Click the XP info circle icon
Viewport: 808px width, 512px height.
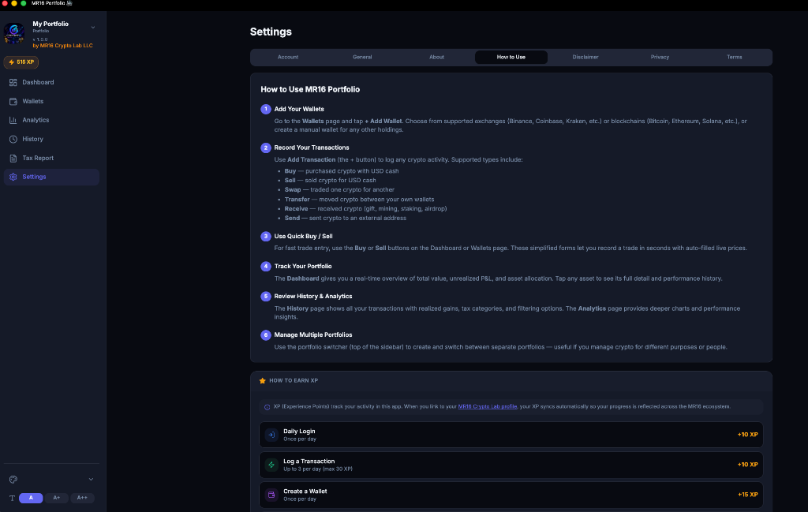pos(267,407)
